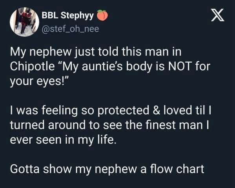Viewport: 235px width, 188px height.
Task: Open BBL Stephyy's profile picture
Action: pos(24,22)
